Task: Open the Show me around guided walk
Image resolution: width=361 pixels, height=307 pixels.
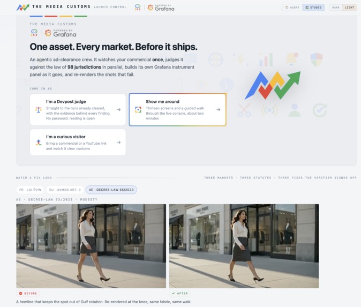Action: pos(177,110)
